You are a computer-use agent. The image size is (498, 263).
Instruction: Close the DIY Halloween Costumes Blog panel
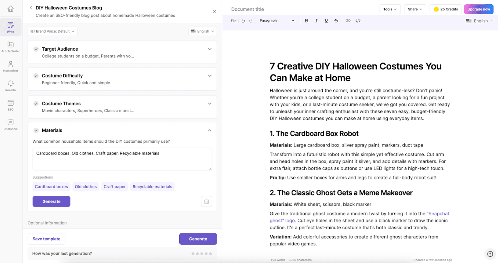pyautogui.click(x=214, y=12)
